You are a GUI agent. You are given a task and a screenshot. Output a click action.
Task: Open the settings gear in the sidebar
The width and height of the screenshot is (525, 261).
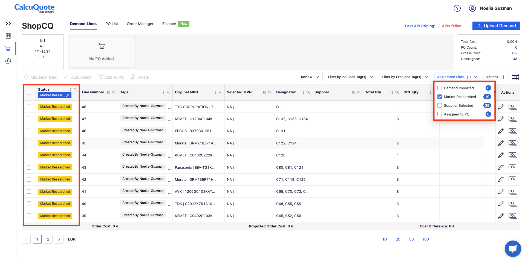click(8, 61)
